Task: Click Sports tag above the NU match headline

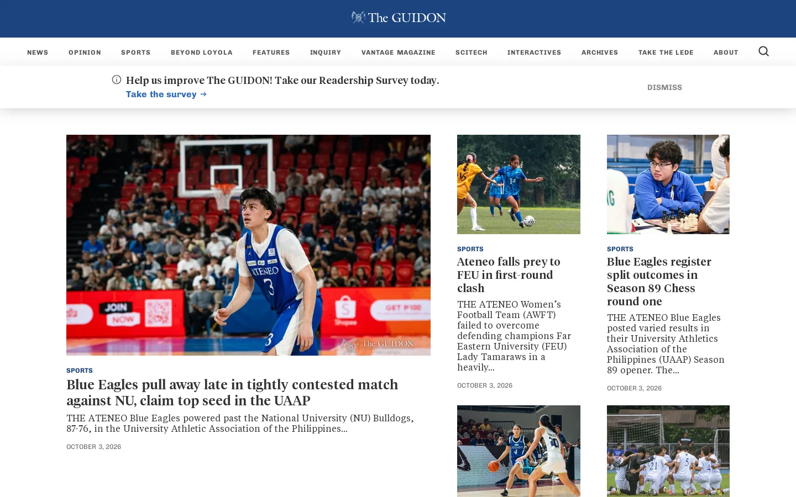Action: tap(80, 371)
